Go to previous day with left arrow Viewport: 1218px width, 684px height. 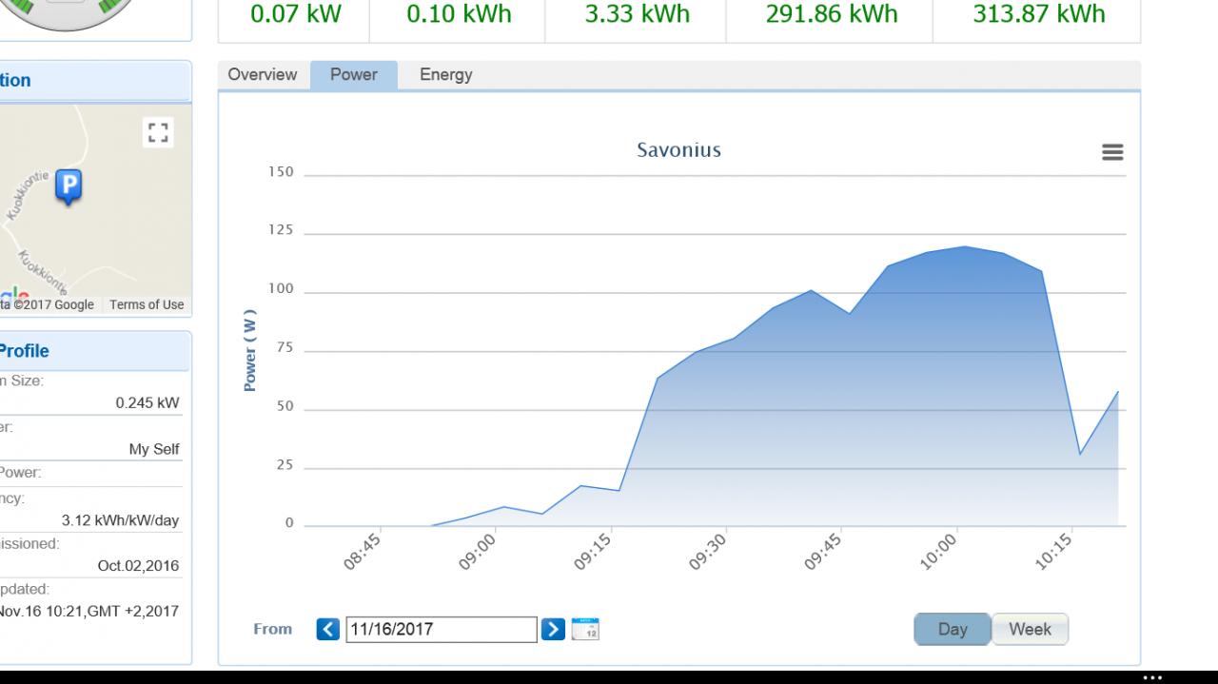pyautogui.click(x=328, y=629)
